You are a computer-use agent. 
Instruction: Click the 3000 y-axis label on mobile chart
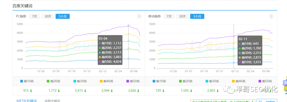coord(152,42)
